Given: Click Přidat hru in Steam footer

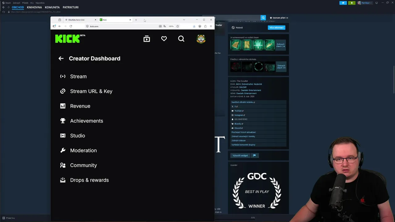Looking at the screenshot, I should [9, 218].
